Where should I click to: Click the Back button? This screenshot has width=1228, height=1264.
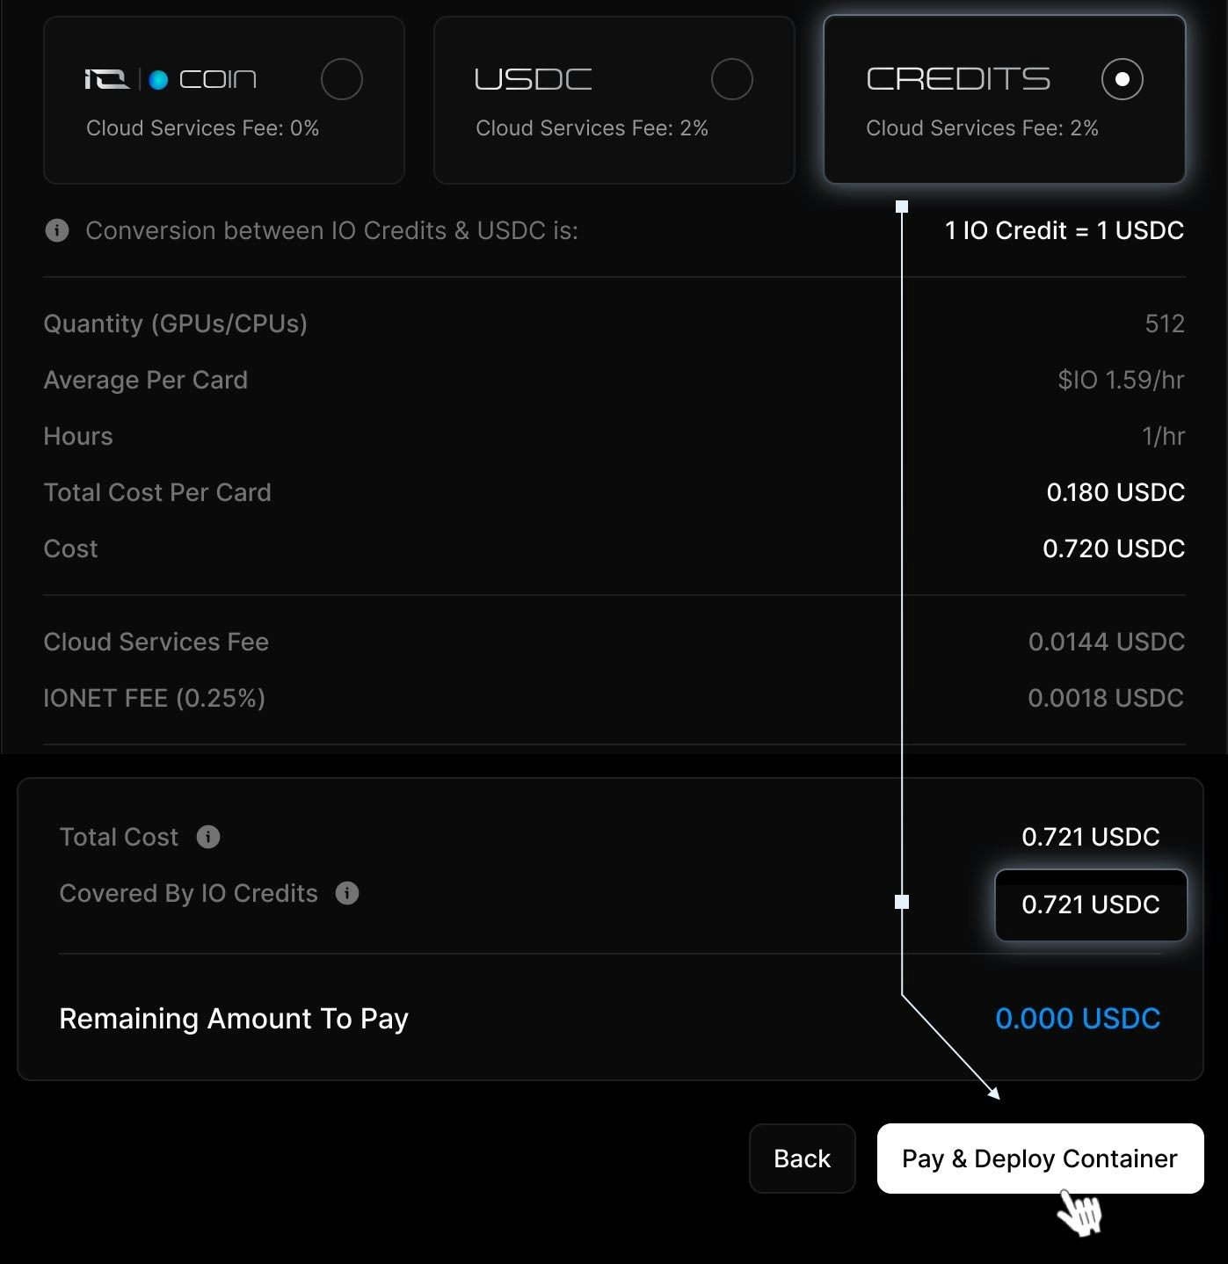coord(803,1159)
